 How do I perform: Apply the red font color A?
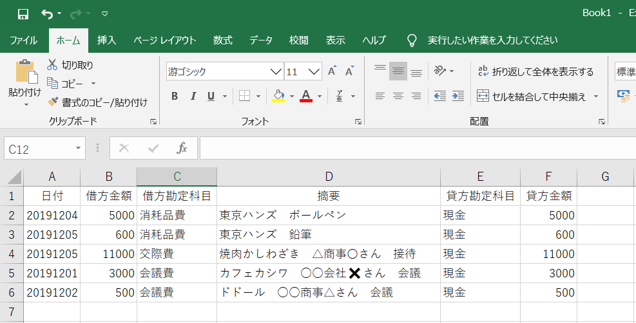pyautogui.click(x=306, y=96)
